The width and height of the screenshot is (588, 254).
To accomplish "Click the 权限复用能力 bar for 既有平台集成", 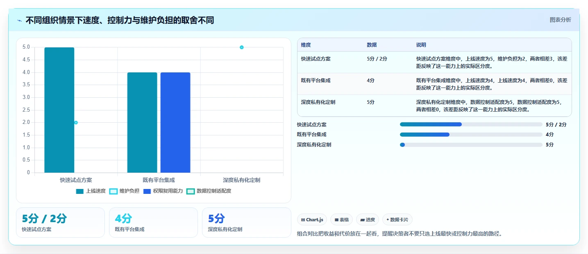I will coord(175,123).
